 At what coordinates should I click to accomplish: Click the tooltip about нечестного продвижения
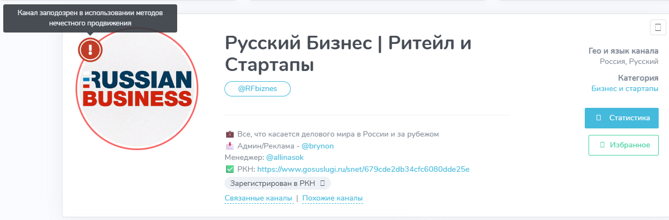(x=90, y=18)
